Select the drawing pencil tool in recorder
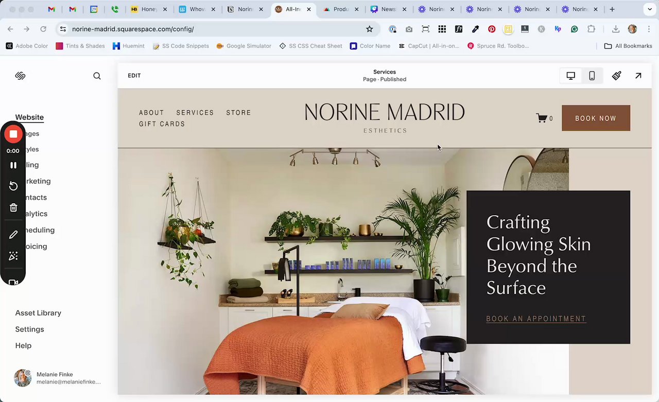The image size is (659, 402). tap(13, 235)
